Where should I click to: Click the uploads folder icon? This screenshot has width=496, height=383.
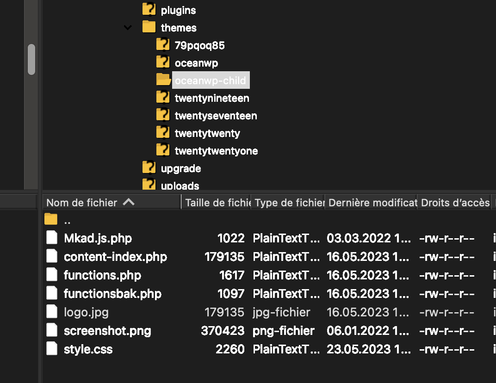point(149,185)
